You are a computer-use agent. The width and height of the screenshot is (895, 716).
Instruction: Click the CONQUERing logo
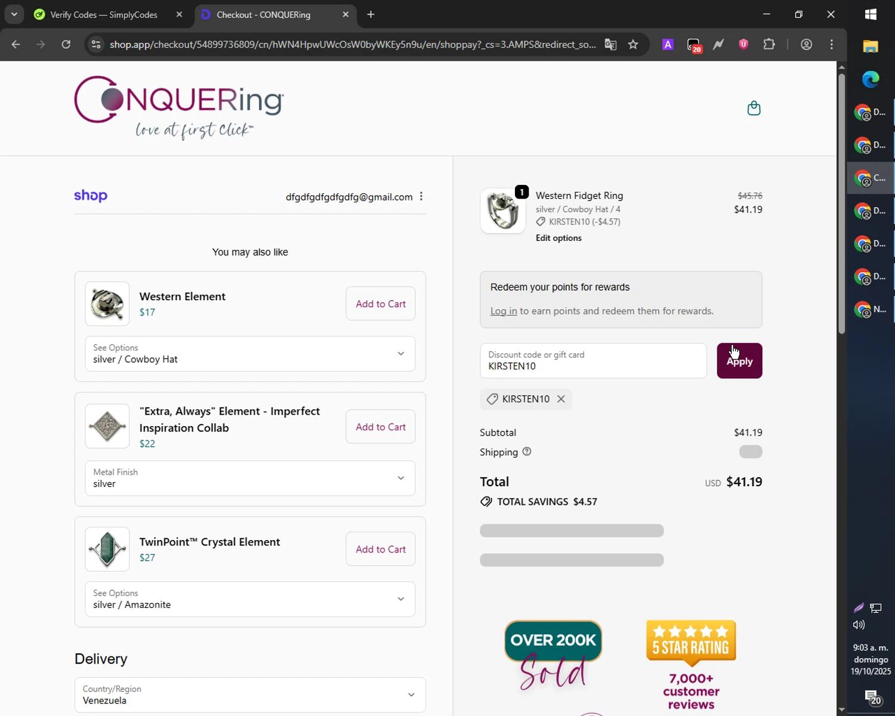(x=179, y=107)
